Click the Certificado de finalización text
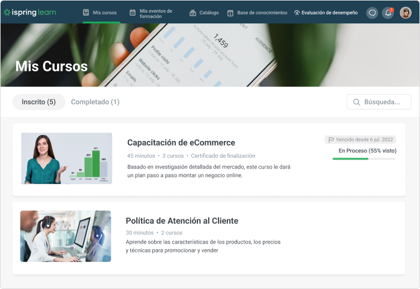The width and height of the screenshot is (420, 289). (x=223, y=156)
